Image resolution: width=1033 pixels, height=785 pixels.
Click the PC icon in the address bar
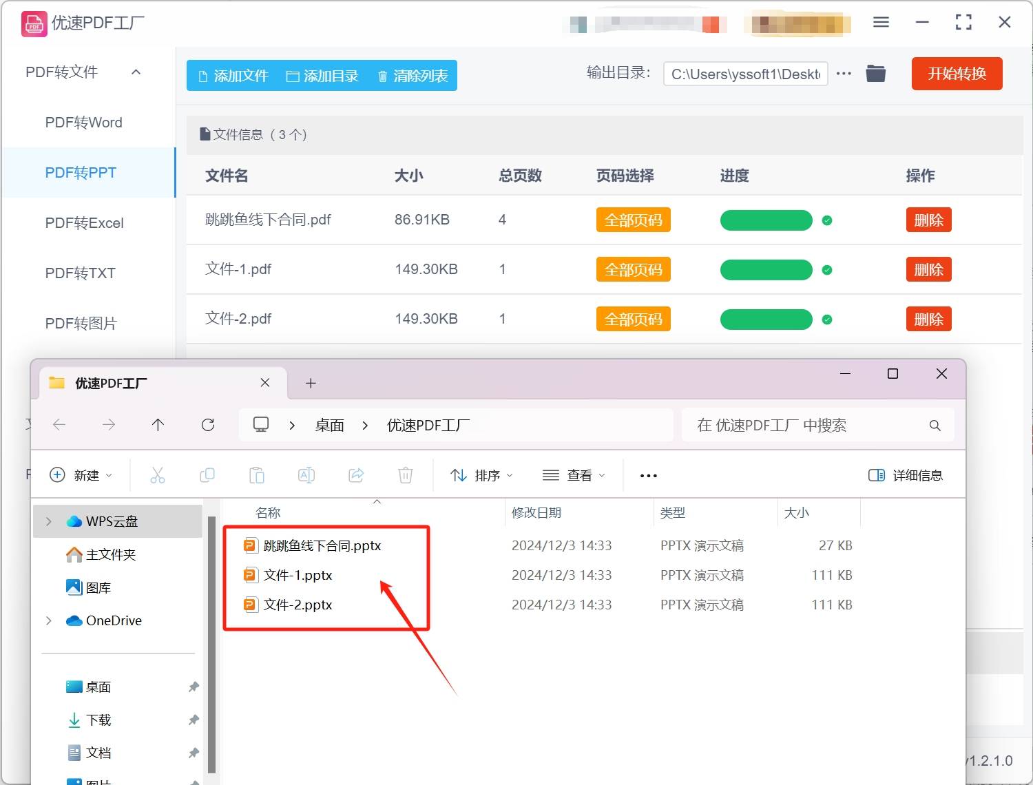click(261, 425)
